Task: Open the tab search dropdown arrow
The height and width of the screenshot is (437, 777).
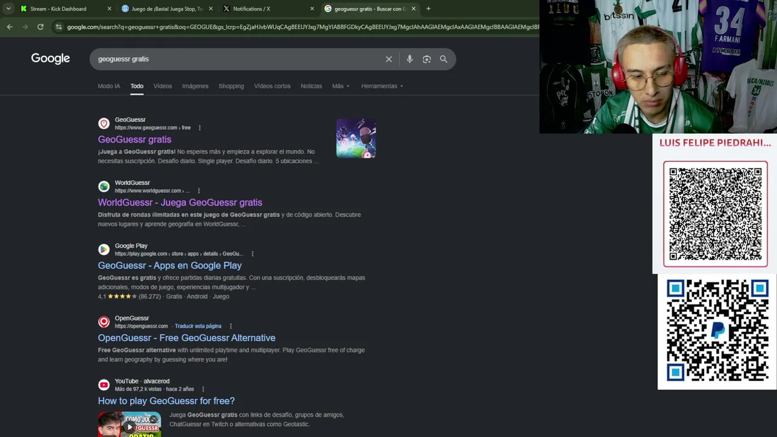Action: click(x=8, y=8)
